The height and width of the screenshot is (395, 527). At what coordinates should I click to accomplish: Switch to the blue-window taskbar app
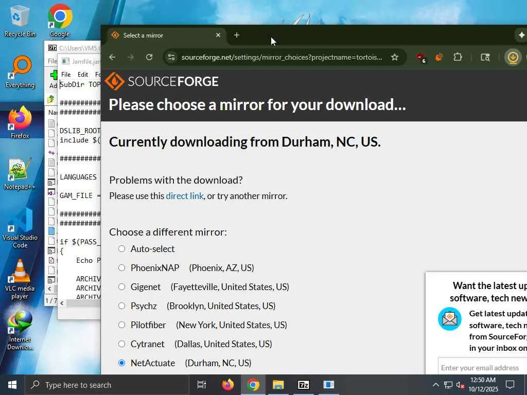[329, 385]
